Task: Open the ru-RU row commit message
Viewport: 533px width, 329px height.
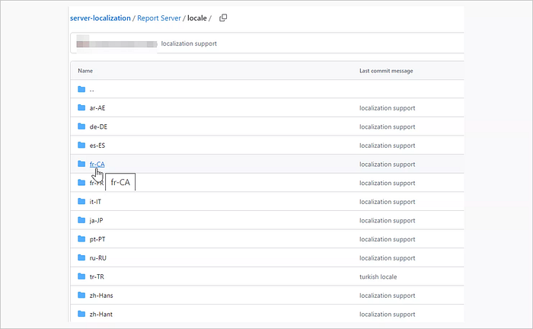Action: [387, 258]
